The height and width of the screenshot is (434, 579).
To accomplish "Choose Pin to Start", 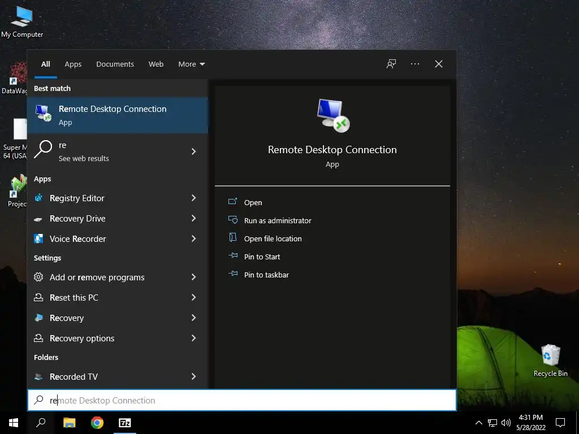I will (262, 257).
